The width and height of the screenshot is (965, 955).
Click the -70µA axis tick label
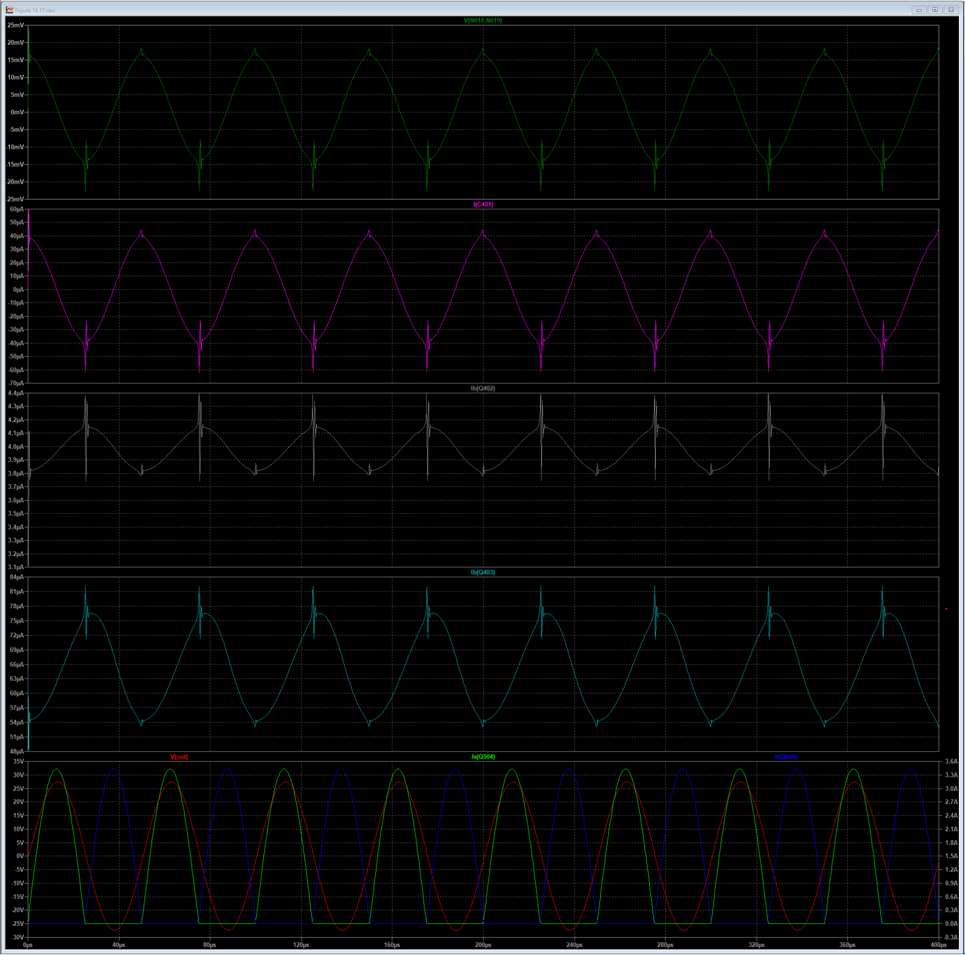[x=16, y=383]
